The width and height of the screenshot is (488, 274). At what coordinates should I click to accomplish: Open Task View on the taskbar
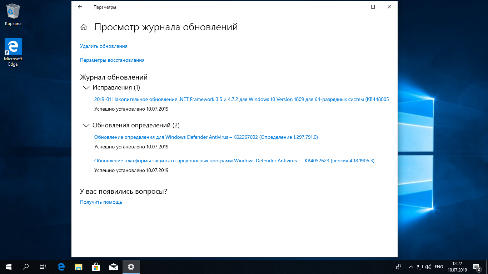point(43,267)
